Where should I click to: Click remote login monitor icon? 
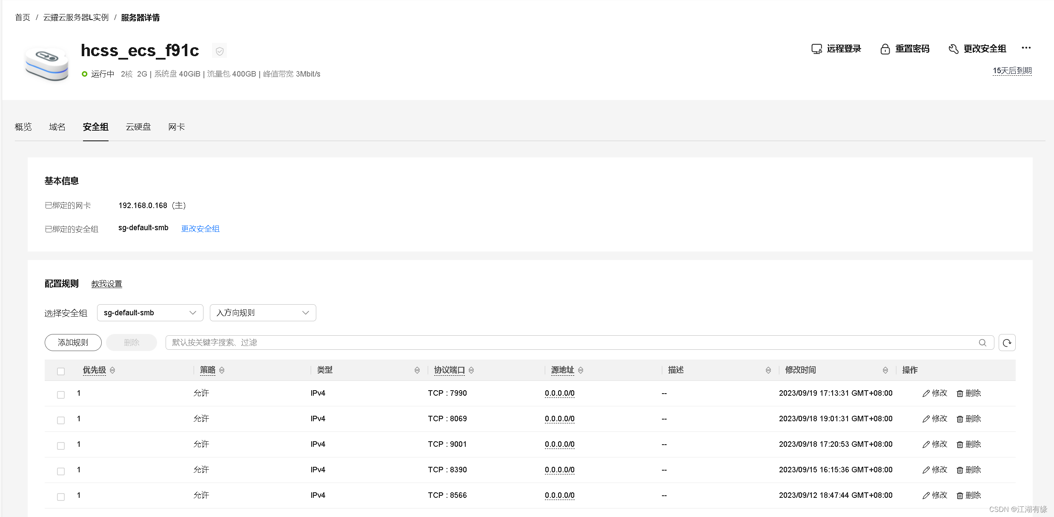(x=816, y=49)
